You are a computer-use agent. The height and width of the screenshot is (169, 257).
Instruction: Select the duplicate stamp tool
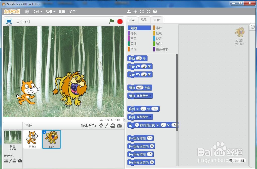click(129, 12)
